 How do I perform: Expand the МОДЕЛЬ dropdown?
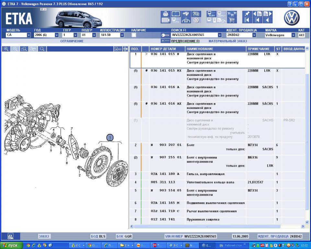point(29,35)
